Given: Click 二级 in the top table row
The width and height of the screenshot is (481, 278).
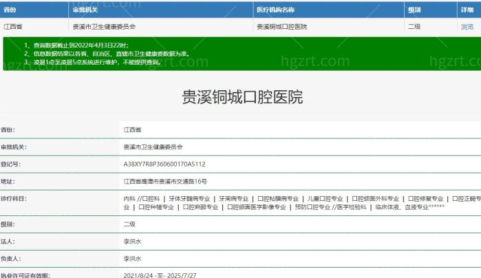Looking at the screenshot, I should [x=414, y=27].
